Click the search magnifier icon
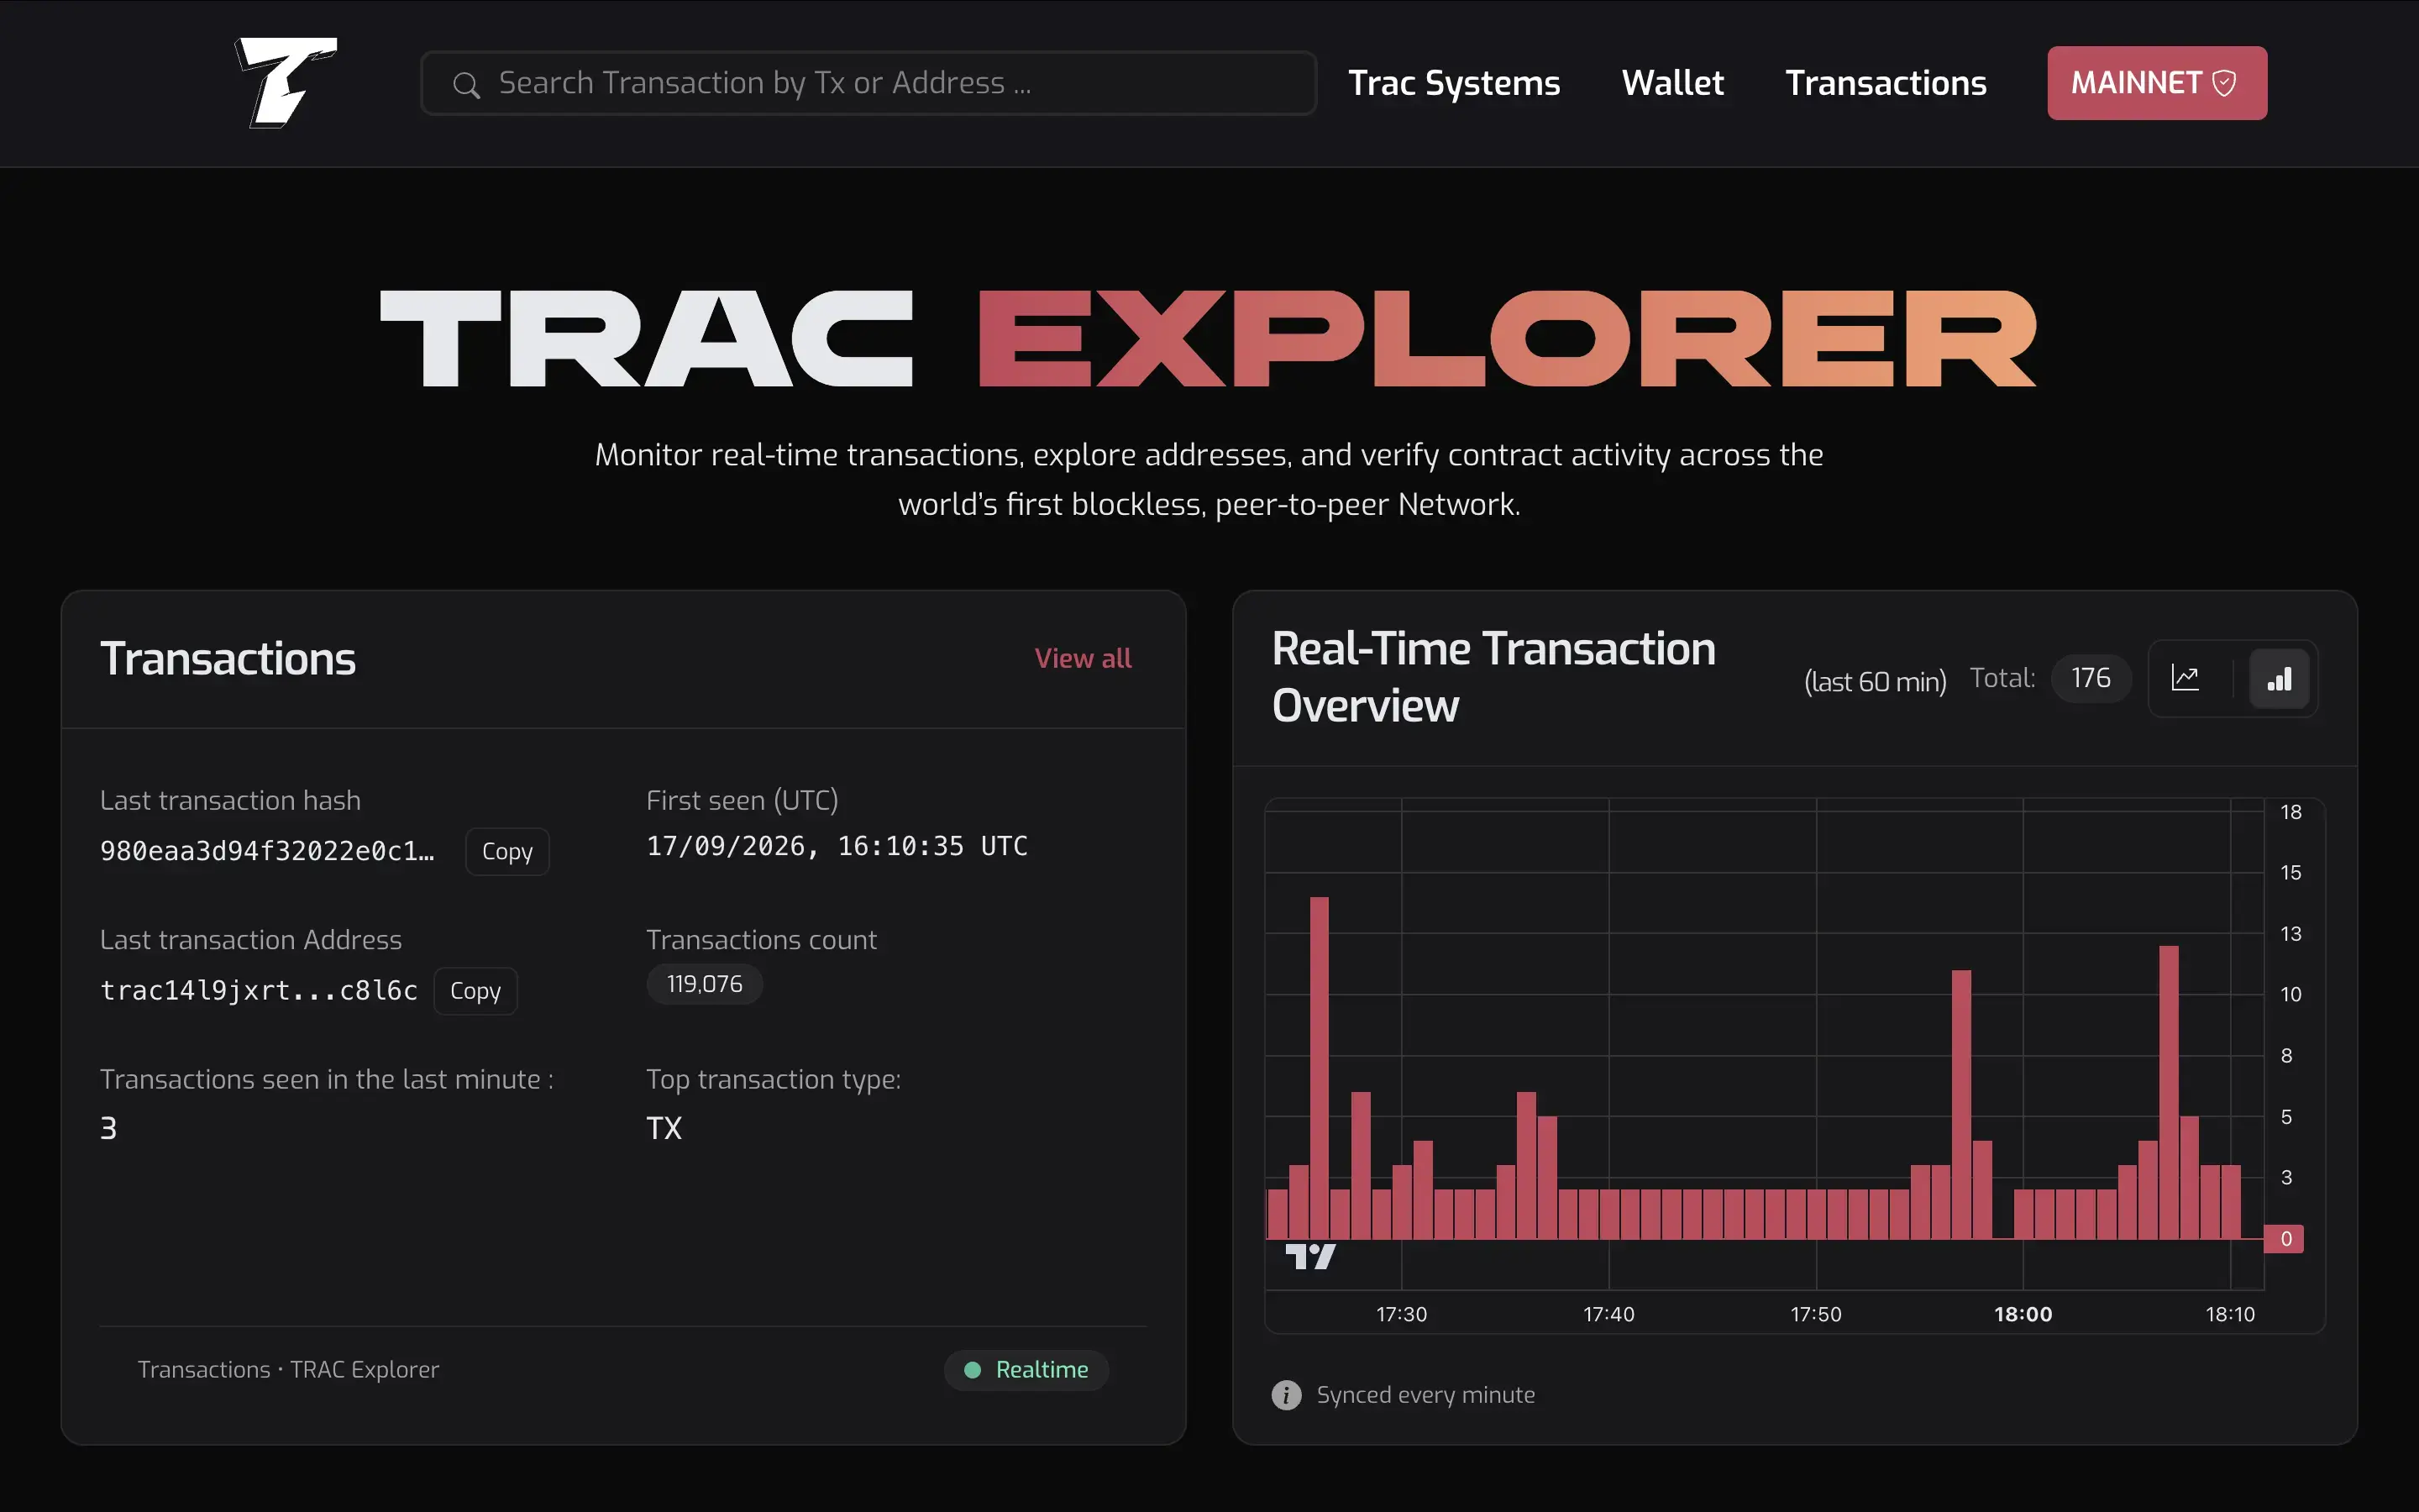Image resolution: width=2419 pixels, height=1512 pixels. coord(466,85)
